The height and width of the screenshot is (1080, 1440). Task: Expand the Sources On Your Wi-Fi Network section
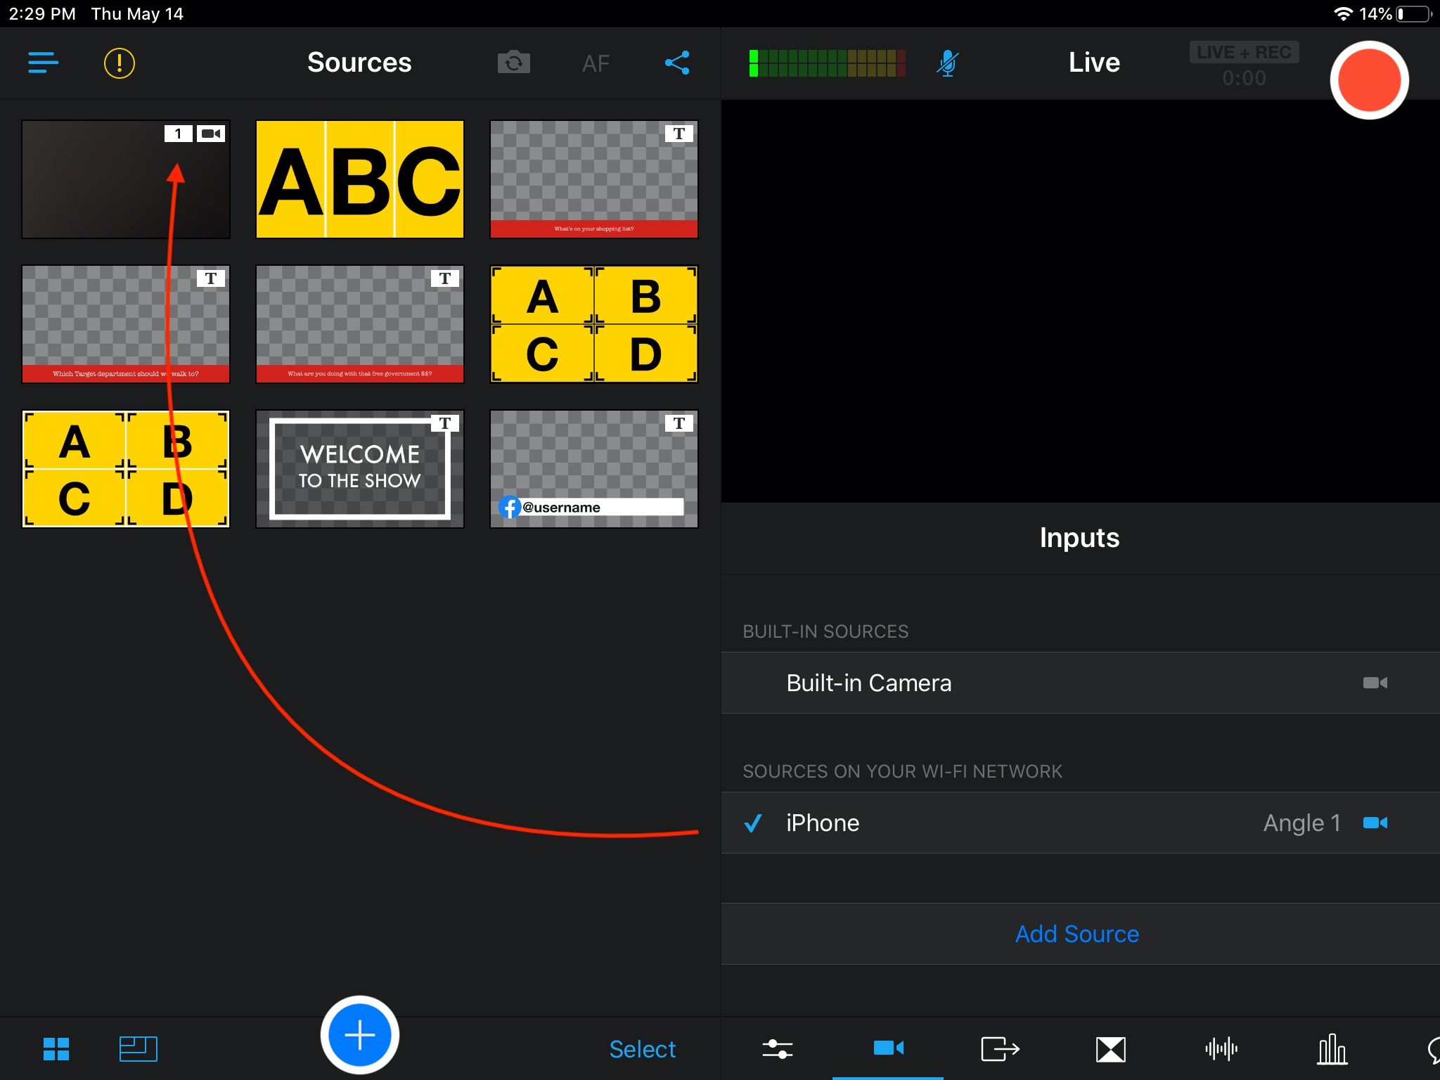point(901,771)
